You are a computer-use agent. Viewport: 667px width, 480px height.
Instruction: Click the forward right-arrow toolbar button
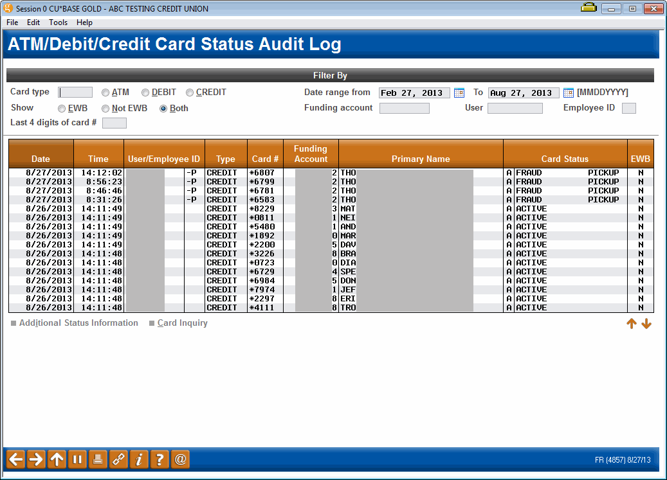(x=36, y=459)
